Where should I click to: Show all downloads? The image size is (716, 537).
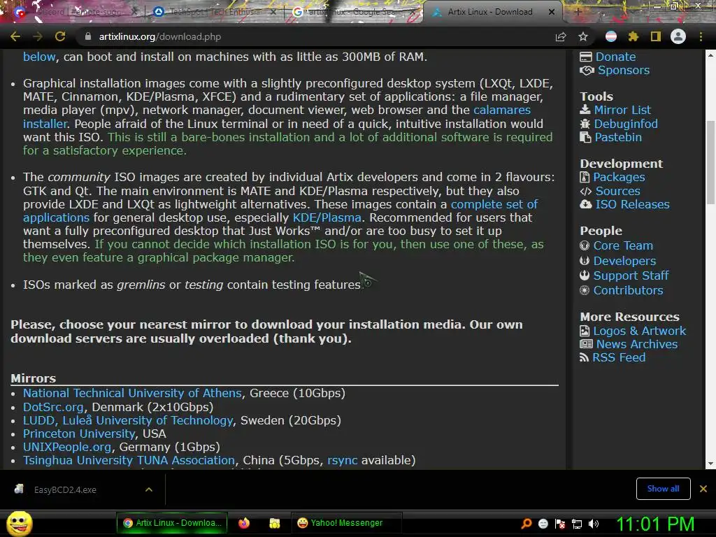coord(663,489)
